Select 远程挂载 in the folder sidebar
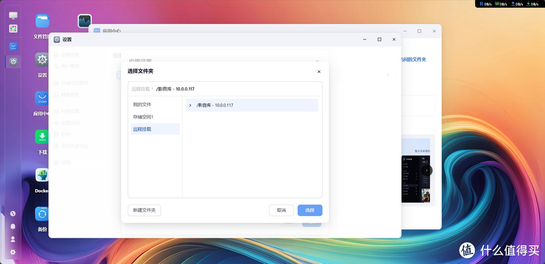This screenshot has width=545, height=264. tap(155, 129)
